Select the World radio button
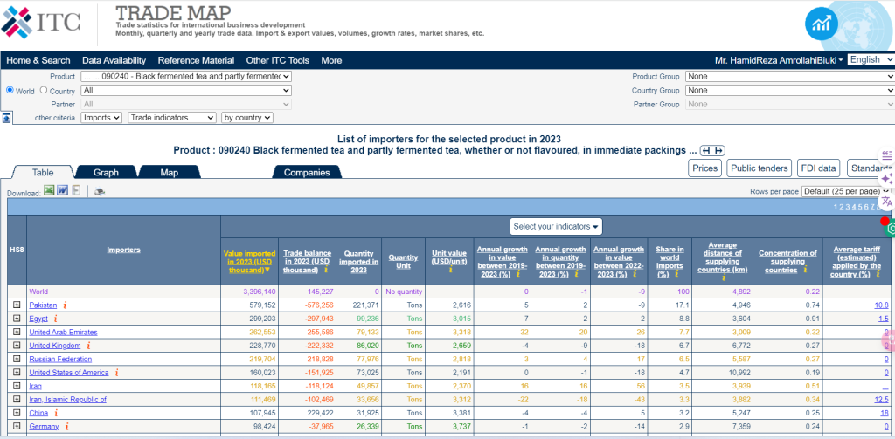The width and height of the screenshot is (895, 439). click(x=10, y=91)
